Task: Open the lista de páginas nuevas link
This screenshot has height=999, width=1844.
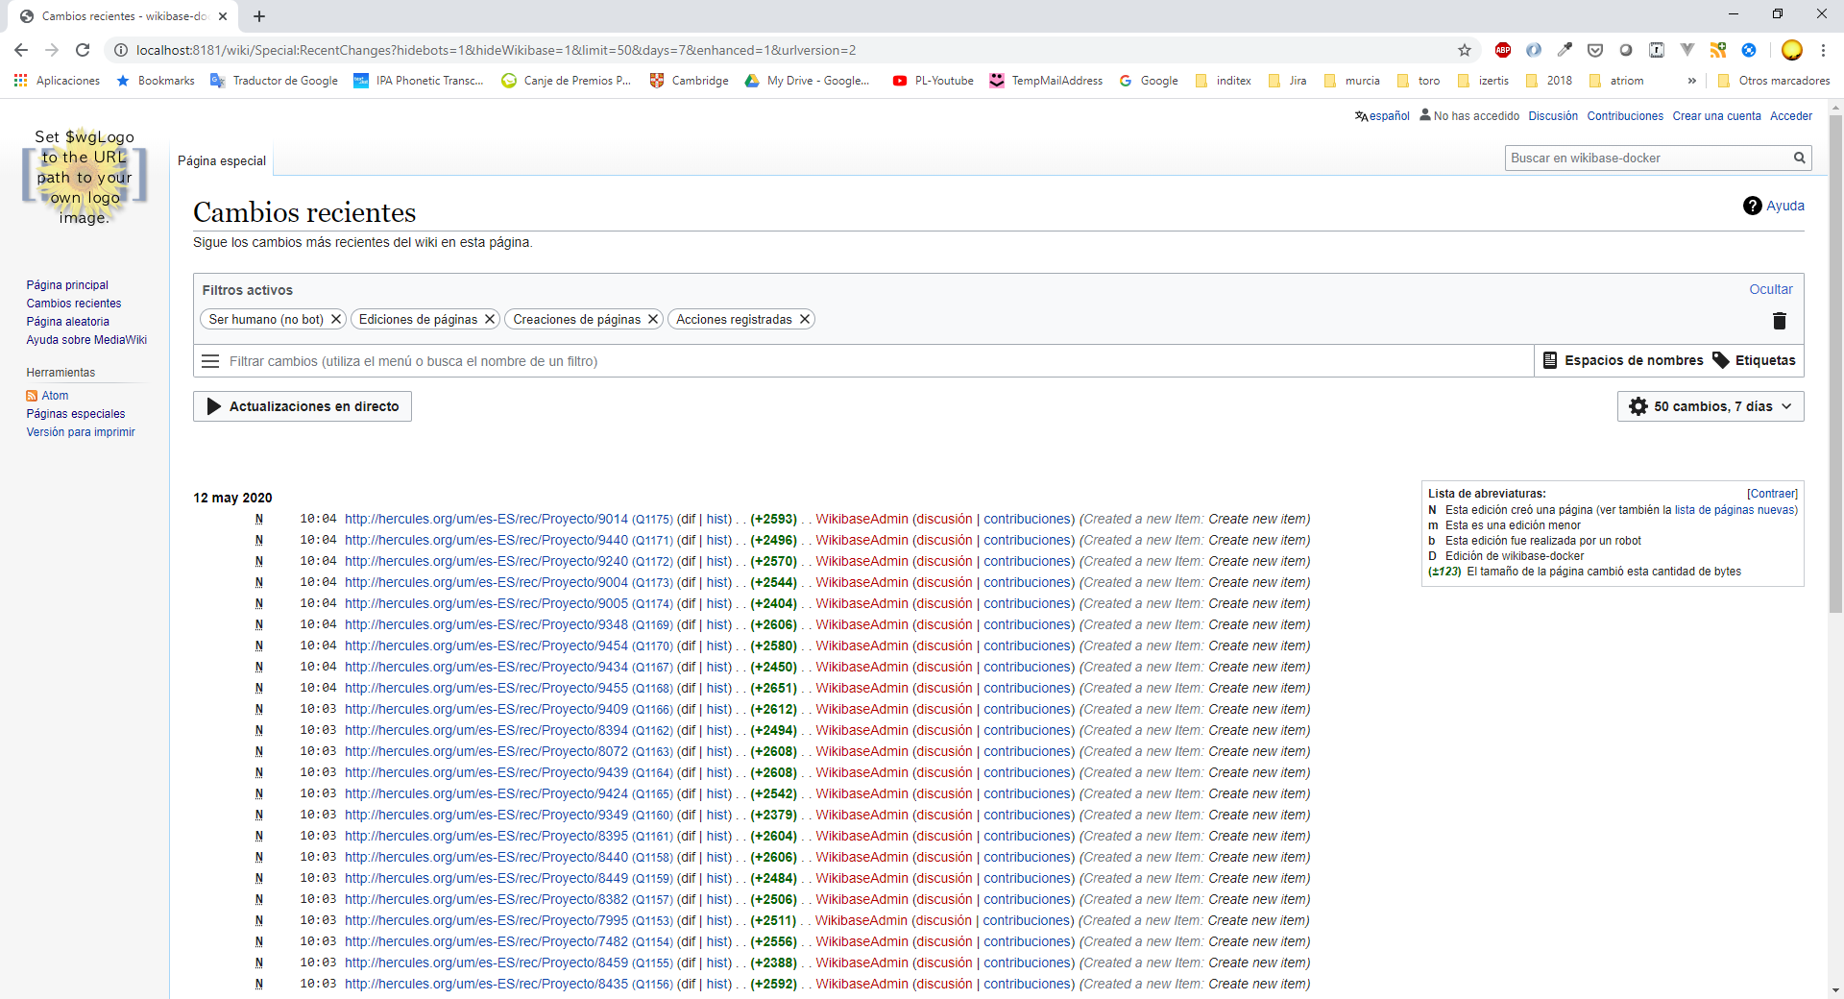Action: (x=1734, y=510)
